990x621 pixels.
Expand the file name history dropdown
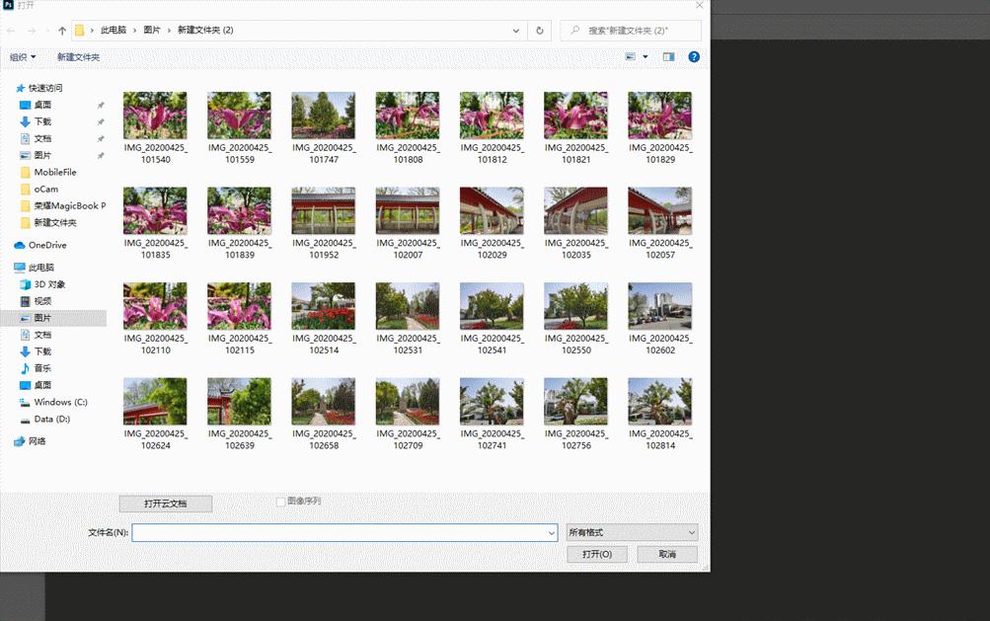click(552, 532)
